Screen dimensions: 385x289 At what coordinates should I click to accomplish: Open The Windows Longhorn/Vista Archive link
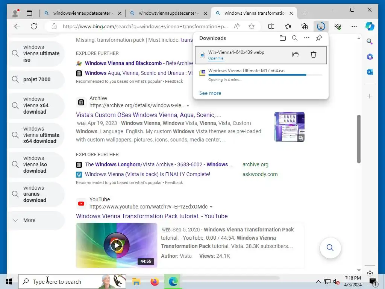tap(159, 164)
